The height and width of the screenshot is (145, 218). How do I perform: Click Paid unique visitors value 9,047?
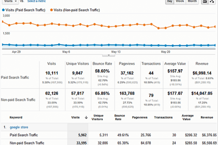77,73
